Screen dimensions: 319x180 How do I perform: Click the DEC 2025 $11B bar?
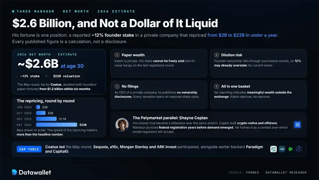[46, 119]
